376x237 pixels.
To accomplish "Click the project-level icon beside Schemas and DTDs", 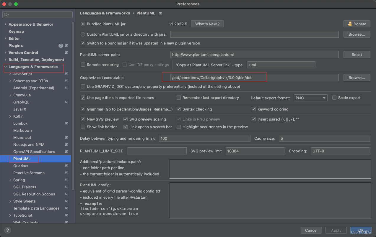I will click(x=66, y=81).
